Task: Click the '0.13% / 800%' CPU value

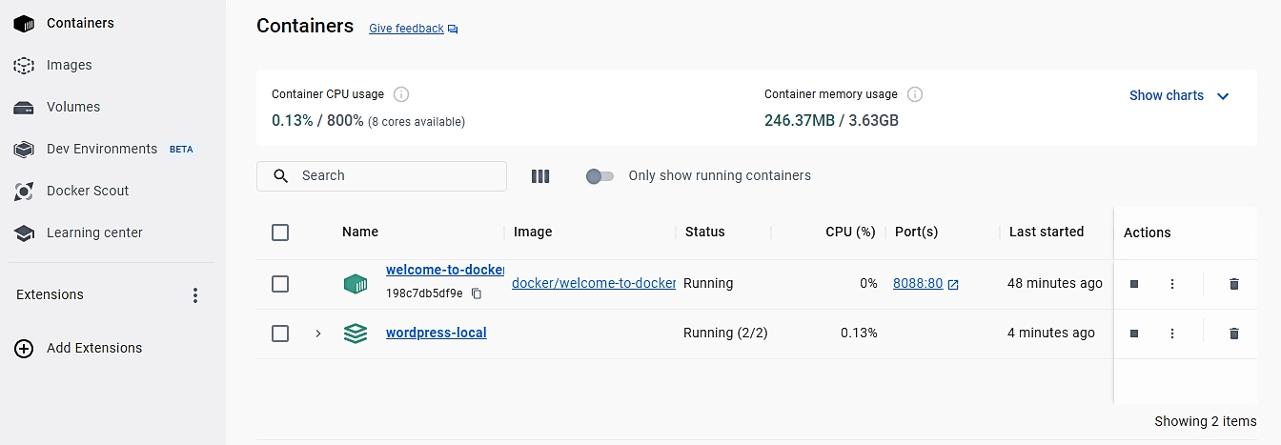Action: 318,121
